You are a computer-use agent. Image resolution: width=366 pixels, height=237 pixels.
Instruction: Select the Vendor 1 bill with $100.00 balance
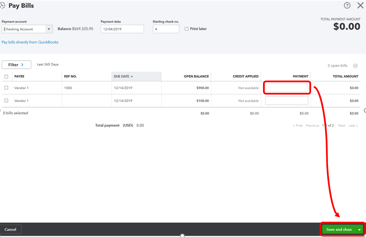[6, 100]
